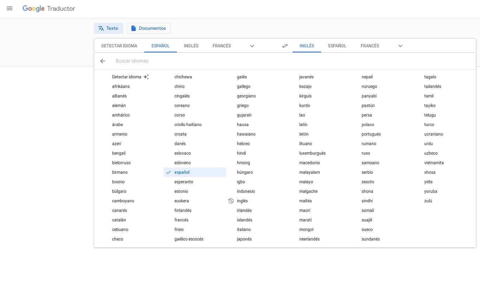Click the Documentos document icon
Viewport: 480px width, 301px height.
coord(134,28)
